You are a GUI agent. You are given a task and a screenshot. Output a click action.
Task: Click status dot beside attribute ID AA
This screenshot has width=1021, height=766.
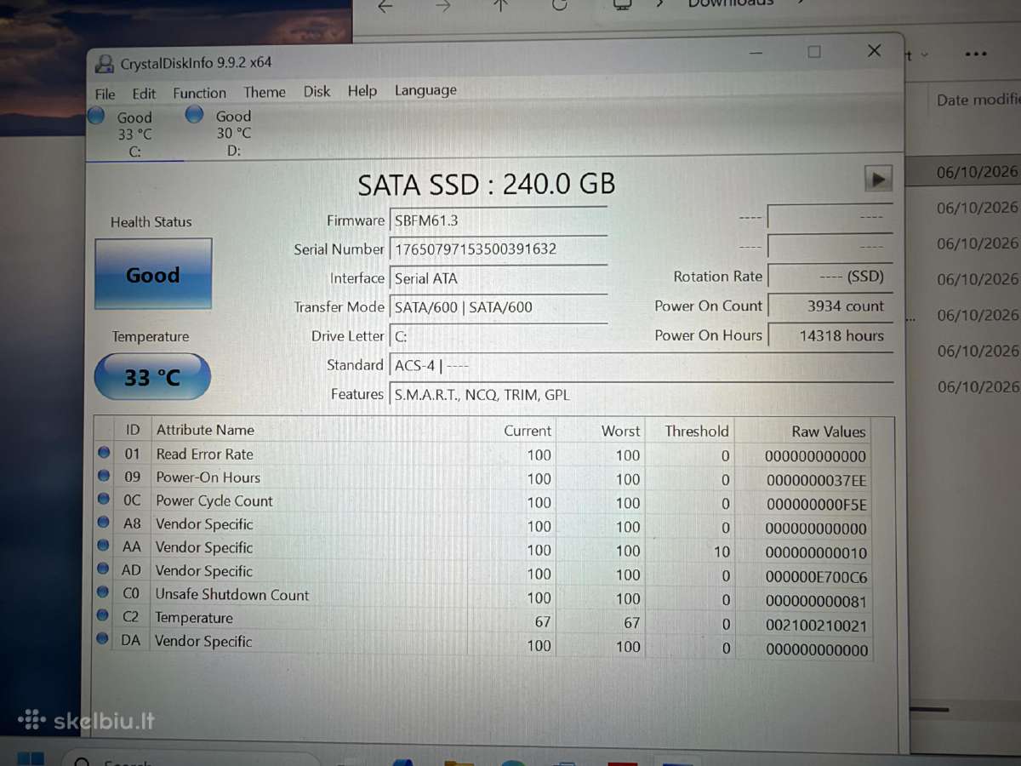tap(104, 546)
